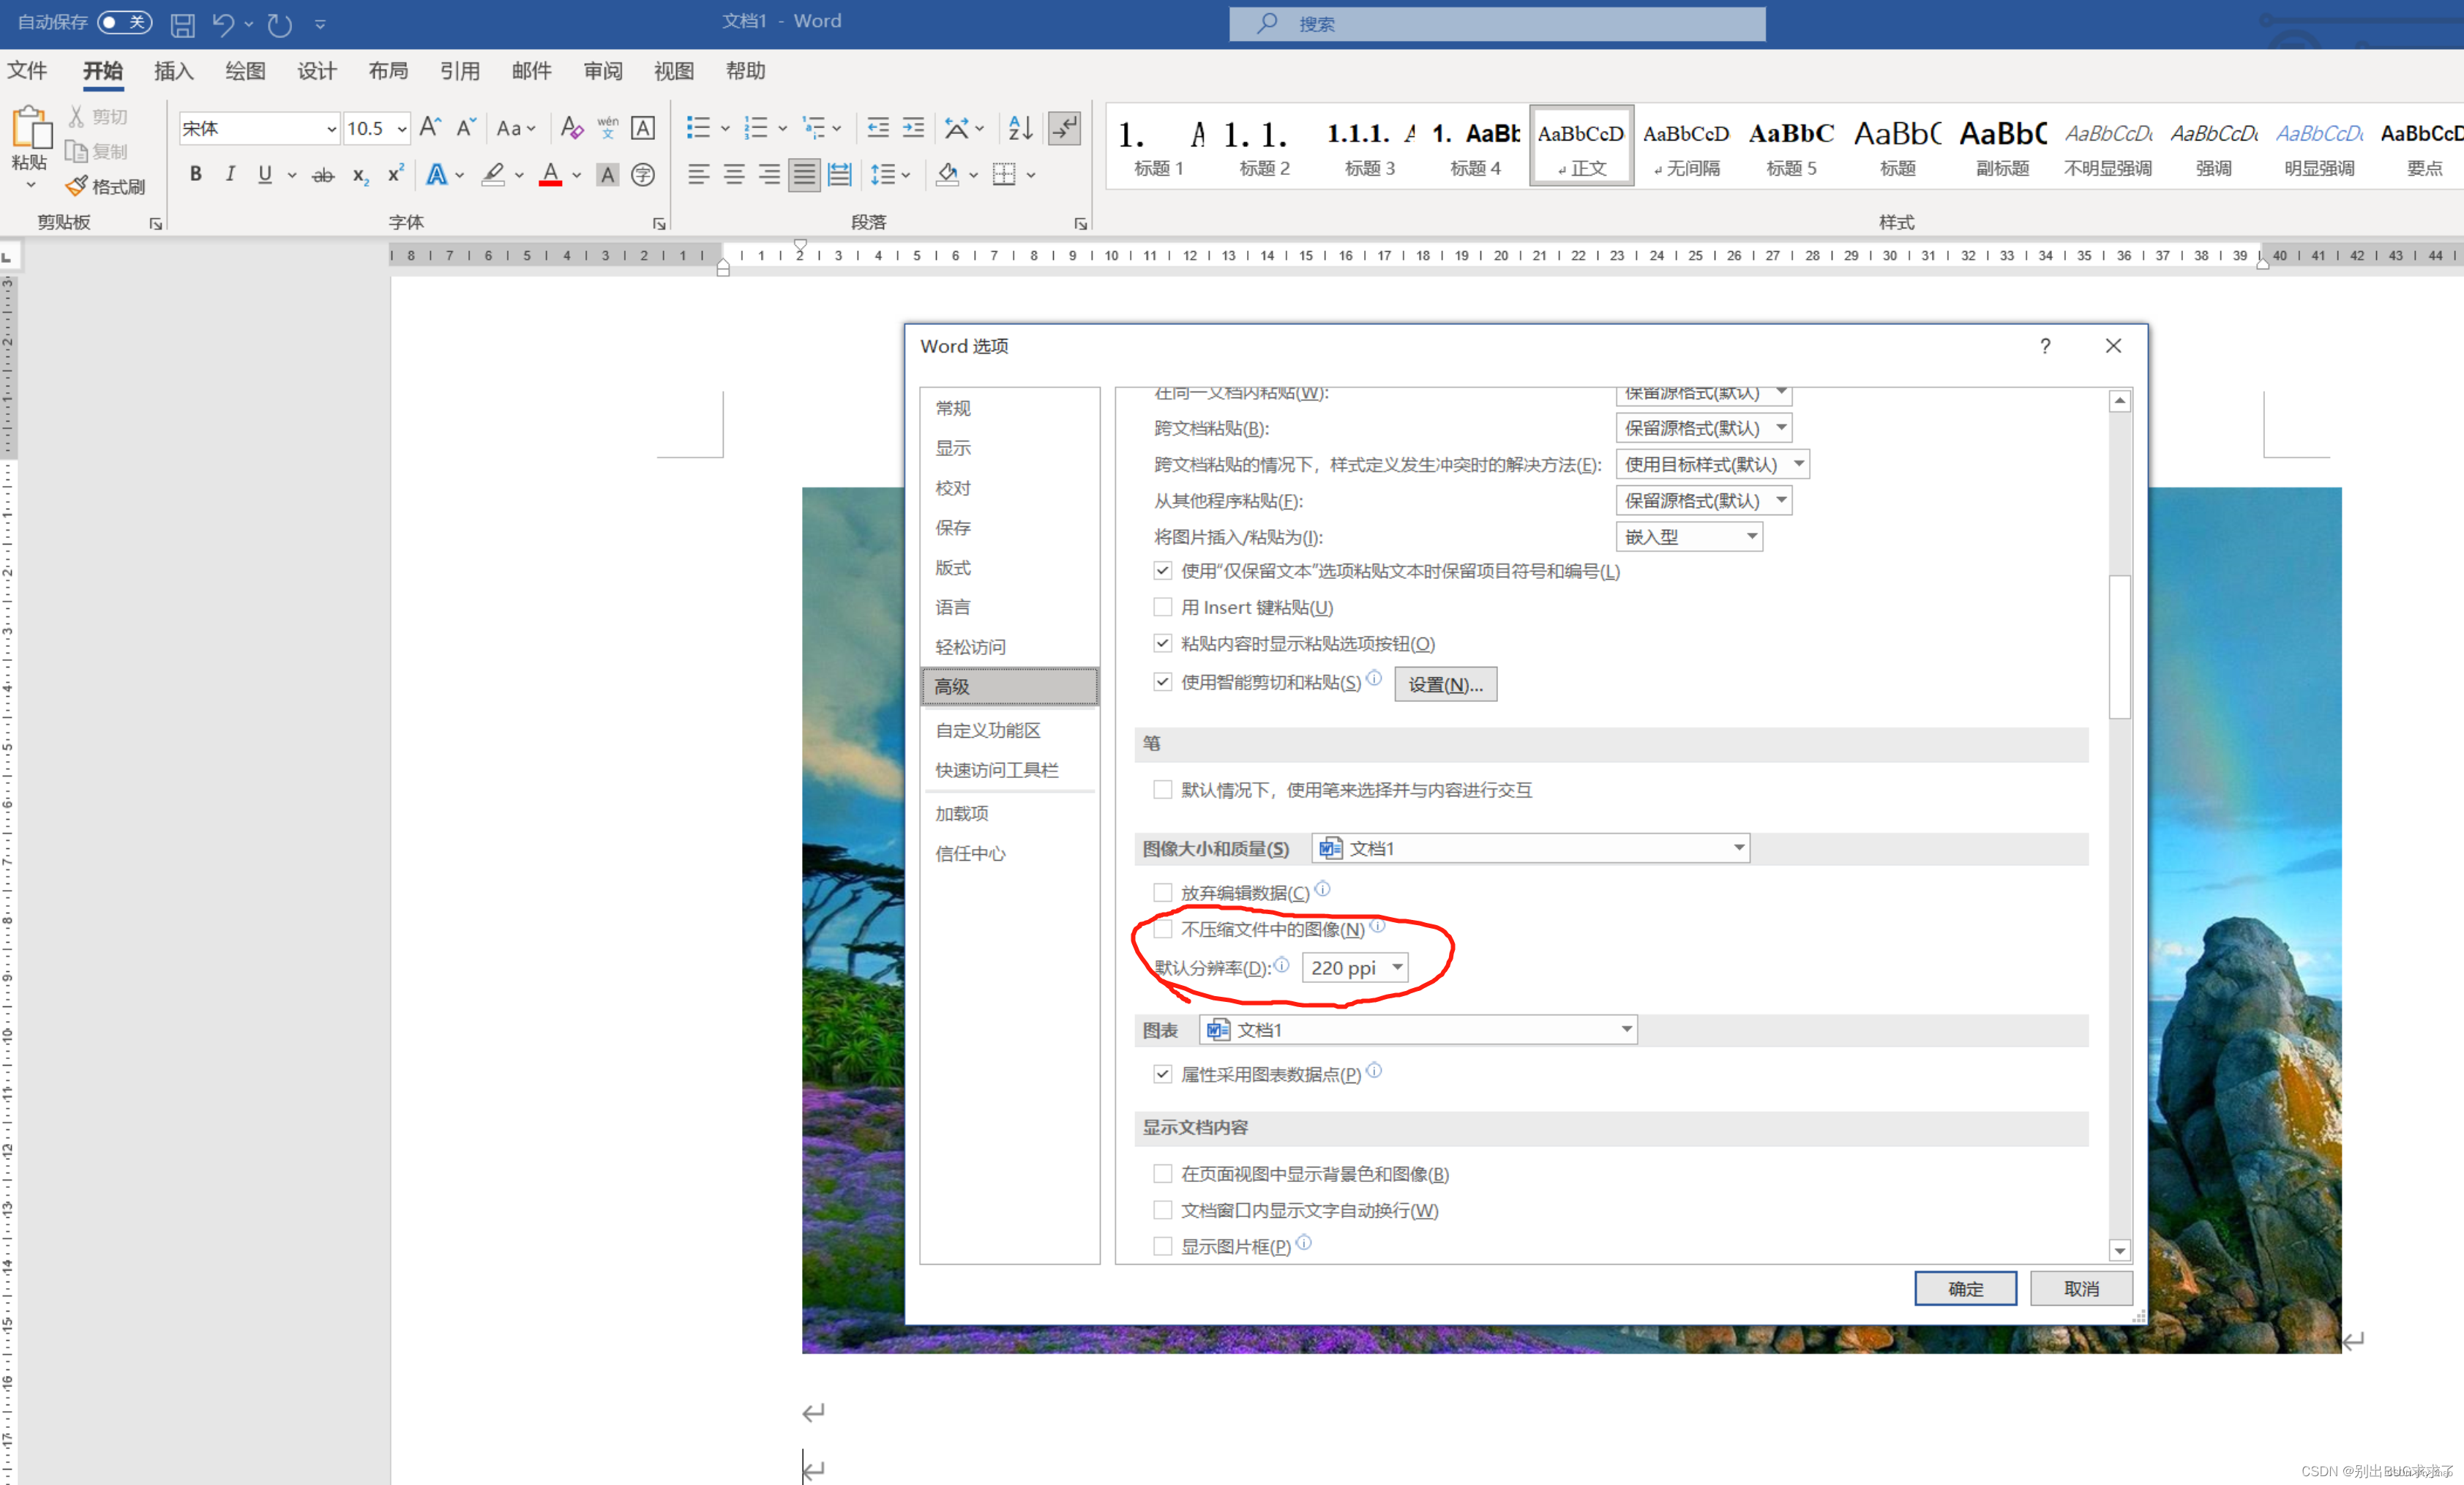Toggle show paragraph marks icon

click(x=1064, y=128)
